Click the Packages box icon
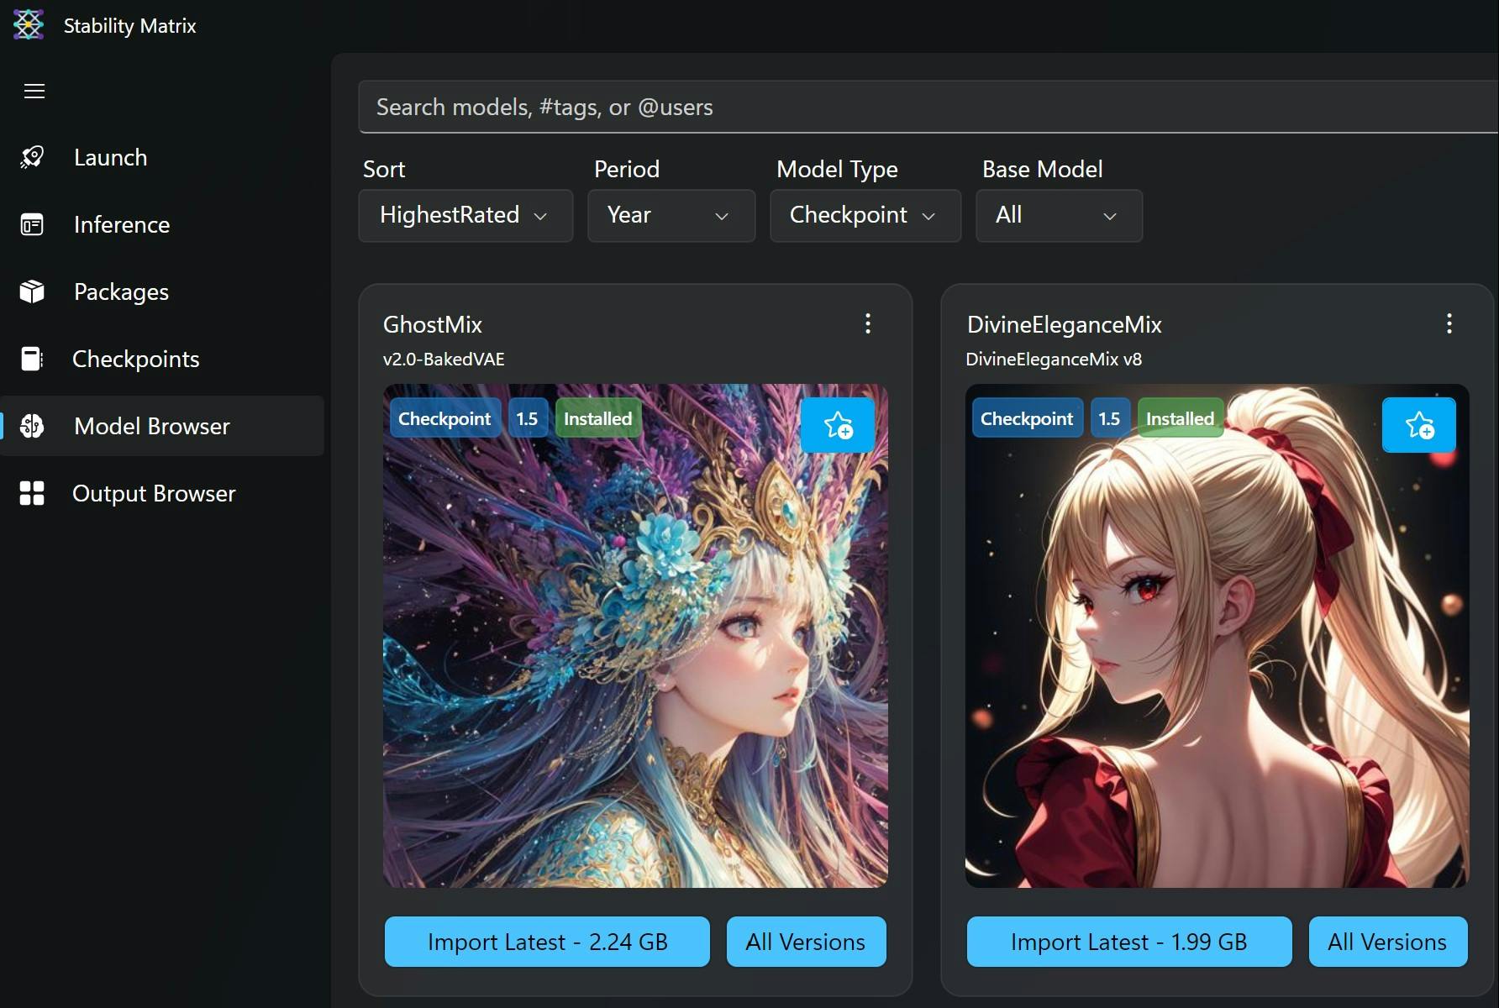 pyautogui.click(x=32, y=291)
